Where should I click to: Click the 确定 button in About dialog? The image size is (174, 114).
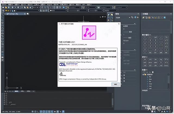115,84
